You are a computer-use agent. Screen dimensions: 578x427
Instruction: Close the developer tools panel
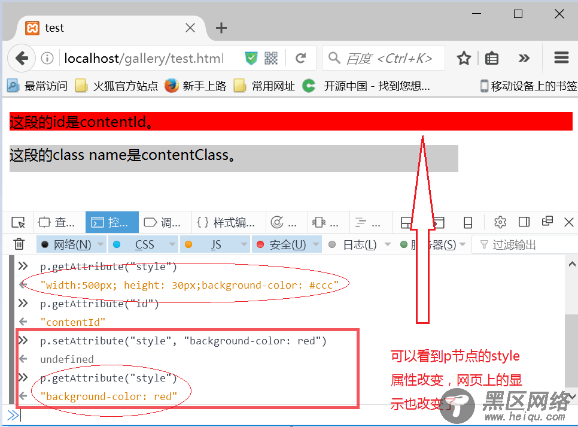[569, 222]
